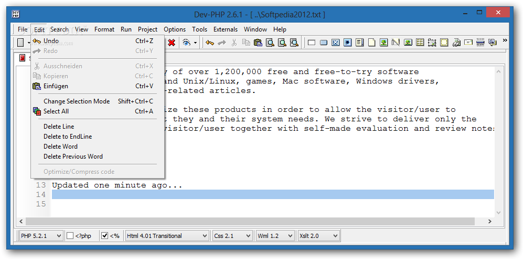
Task: Click the red X close-file toolbar icon
Action: point(172,43)
